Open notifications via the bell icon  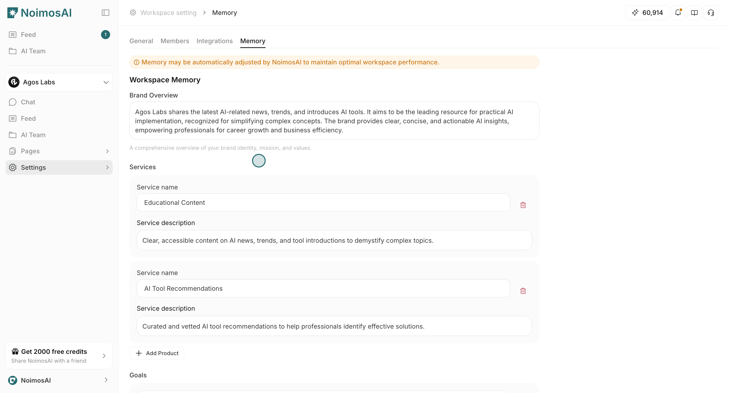[x=678, y=12]
